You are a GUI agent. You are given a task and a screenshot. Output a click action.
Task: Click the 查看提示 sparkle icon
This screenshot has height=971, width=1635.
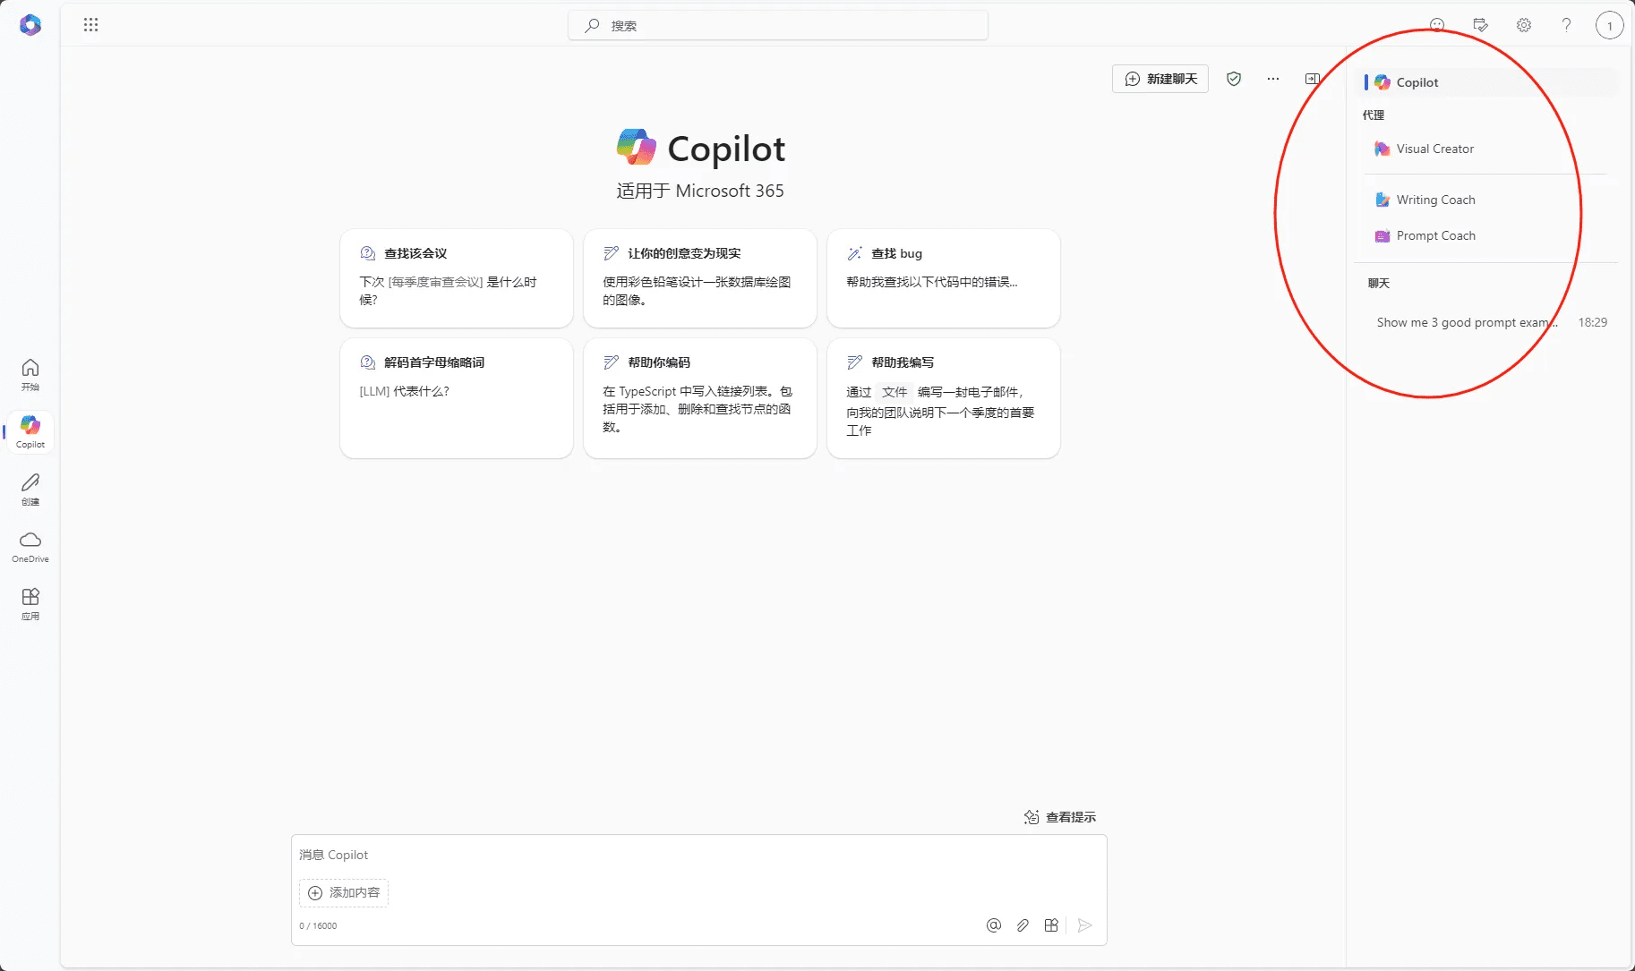tap(1032, 817)
